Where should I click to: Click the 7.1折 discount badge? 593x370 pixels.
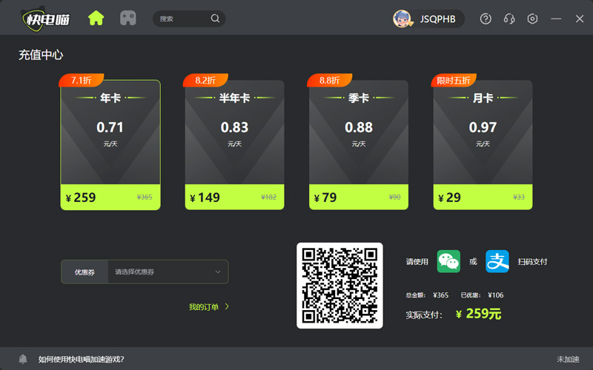[82, 80]
